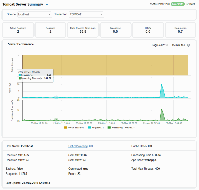Click the Total Max Threads 400 value

point(157,169)
